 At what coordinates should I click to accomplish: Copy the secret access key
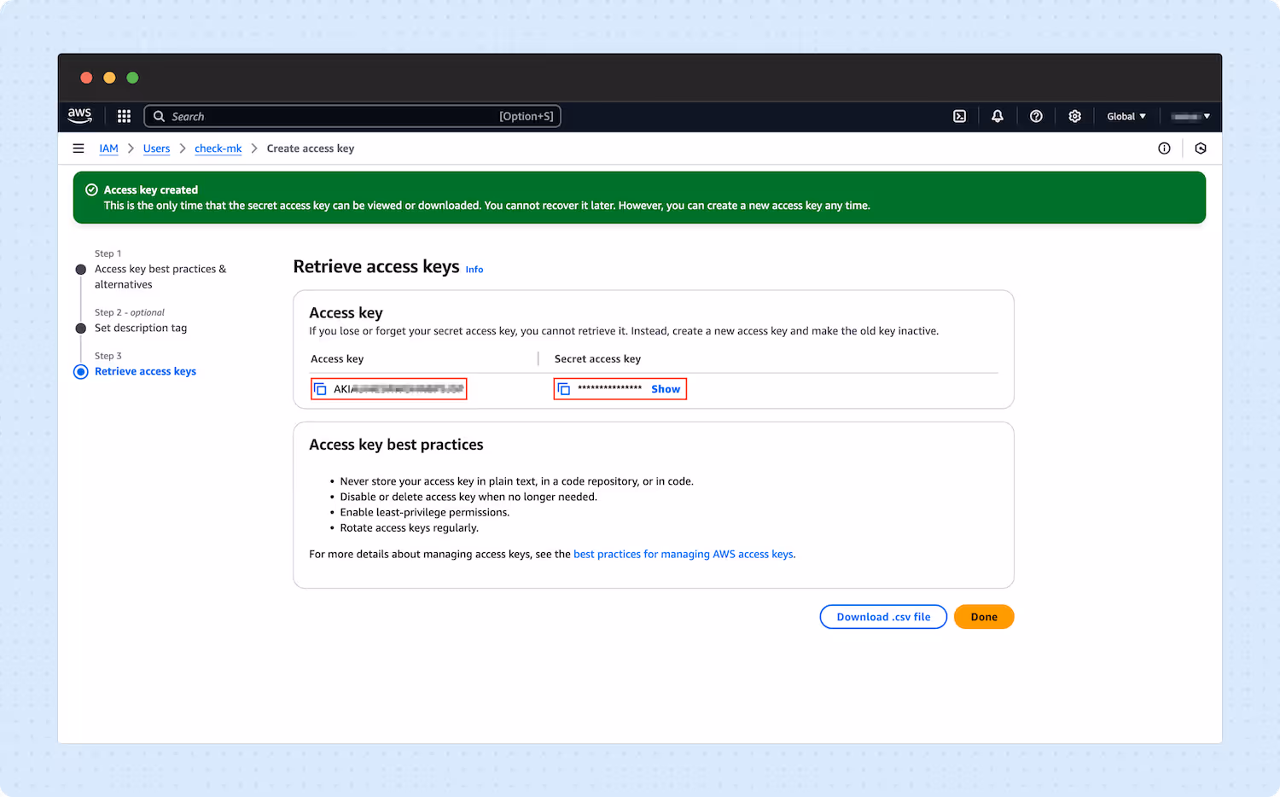pos(564,388)
